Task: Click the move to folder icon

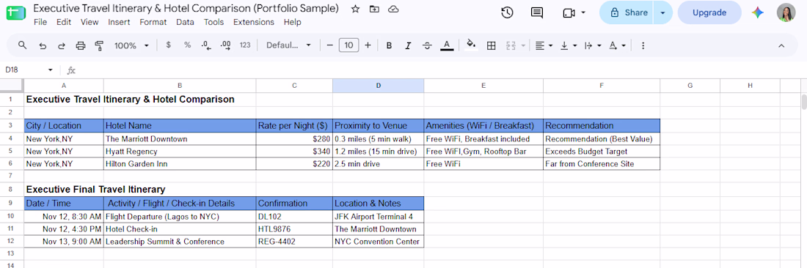Action: [374, 9]
